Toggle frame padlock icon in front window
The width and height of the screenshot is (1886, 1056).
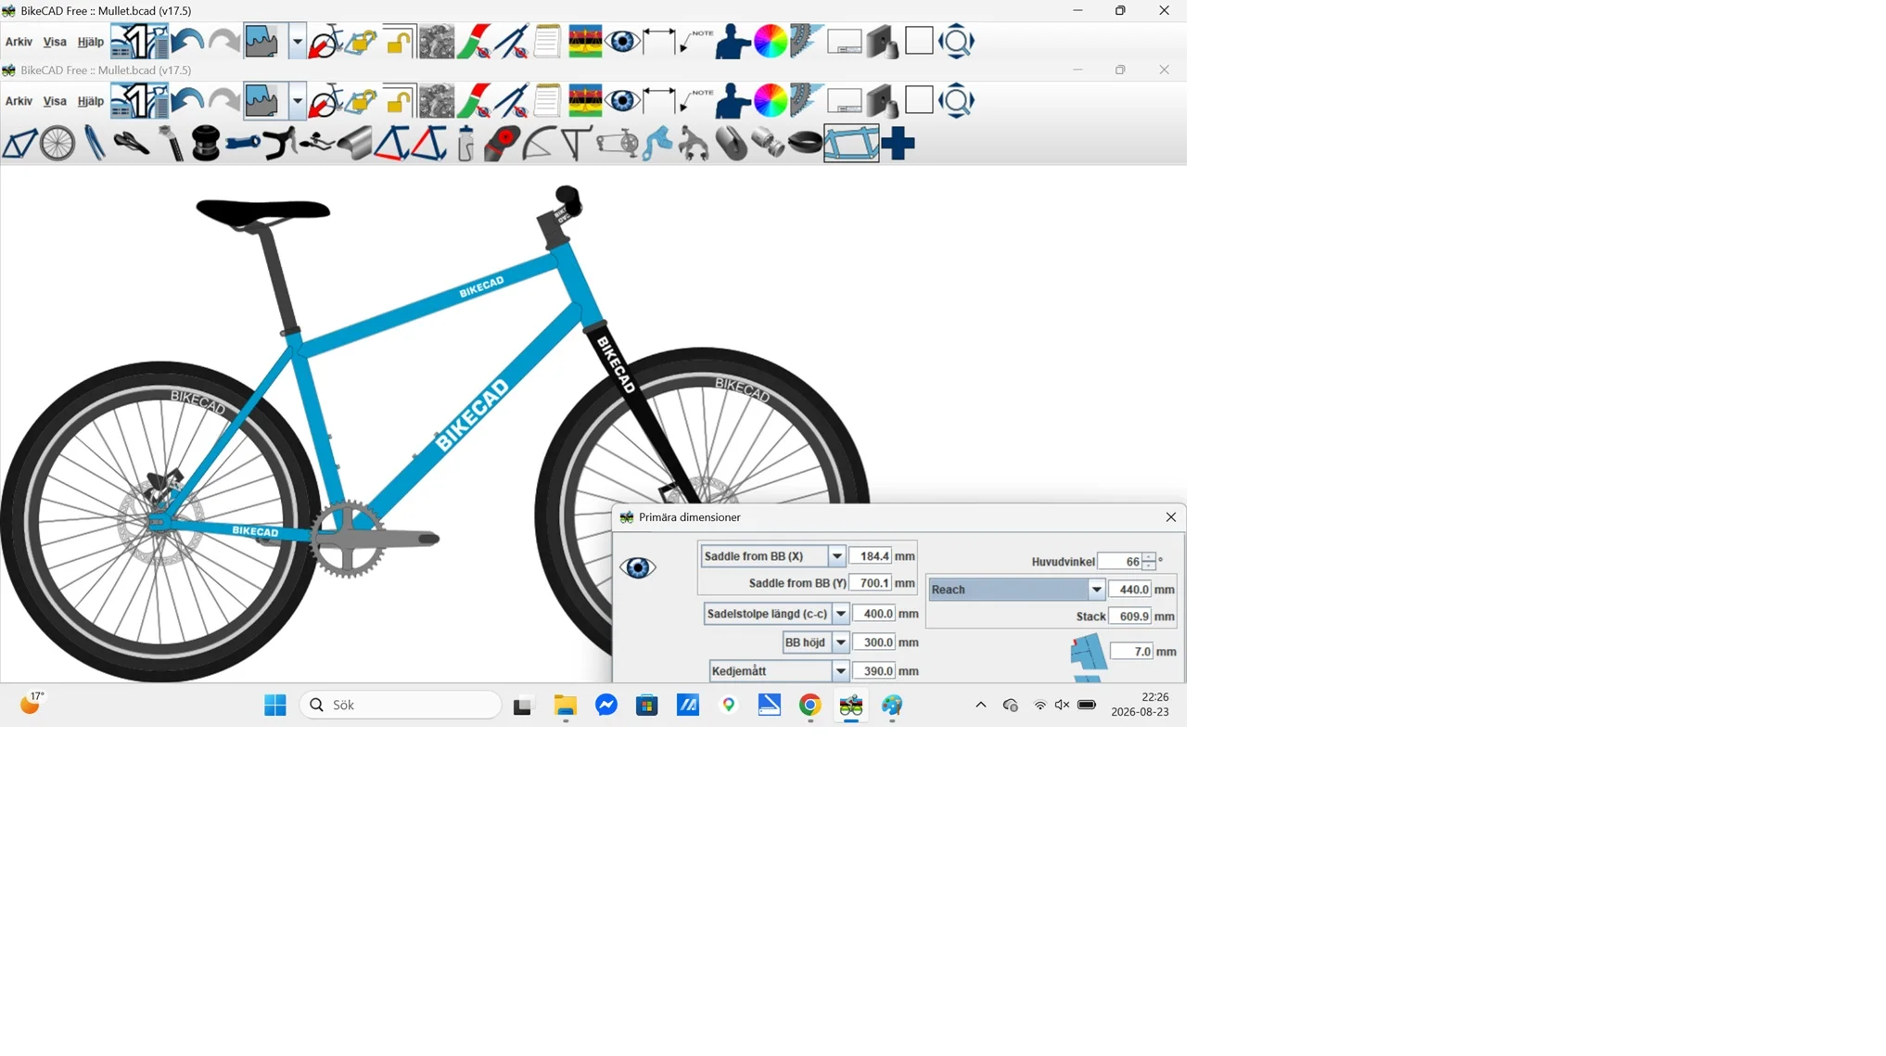[362, 101]
